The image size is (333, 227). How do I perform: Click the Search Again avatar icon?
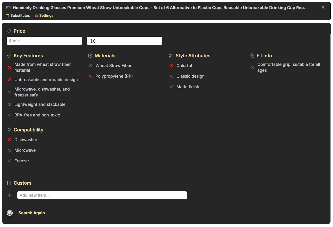coord(10,213)
